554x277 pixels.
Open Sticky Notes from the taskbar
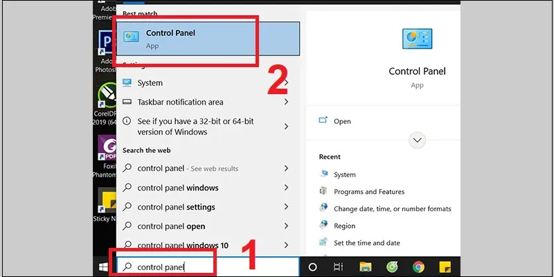click(444, 267)
